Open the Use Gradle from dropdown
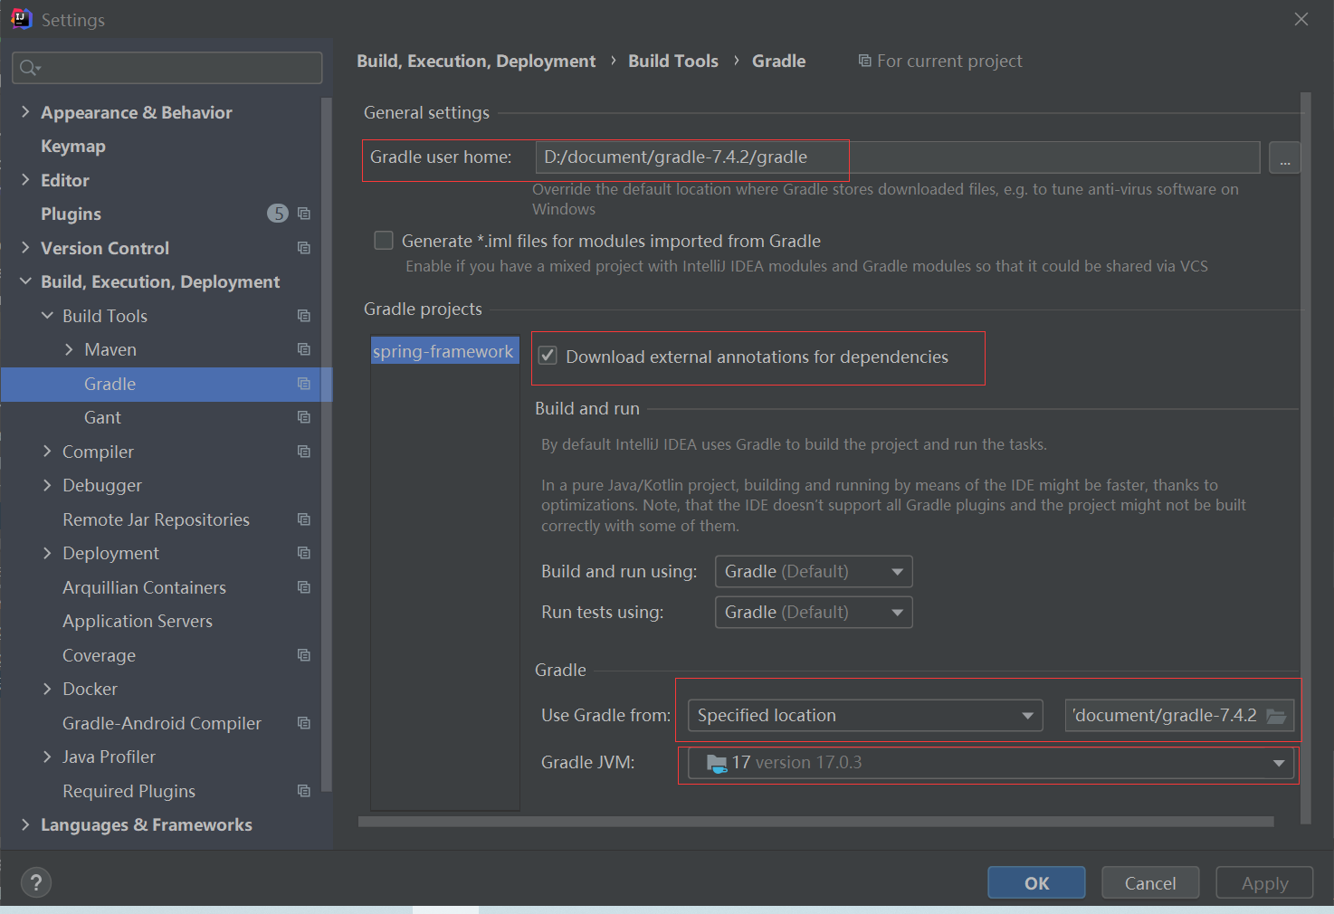This screenshot has width=1334, height=914. click(864, 716)
